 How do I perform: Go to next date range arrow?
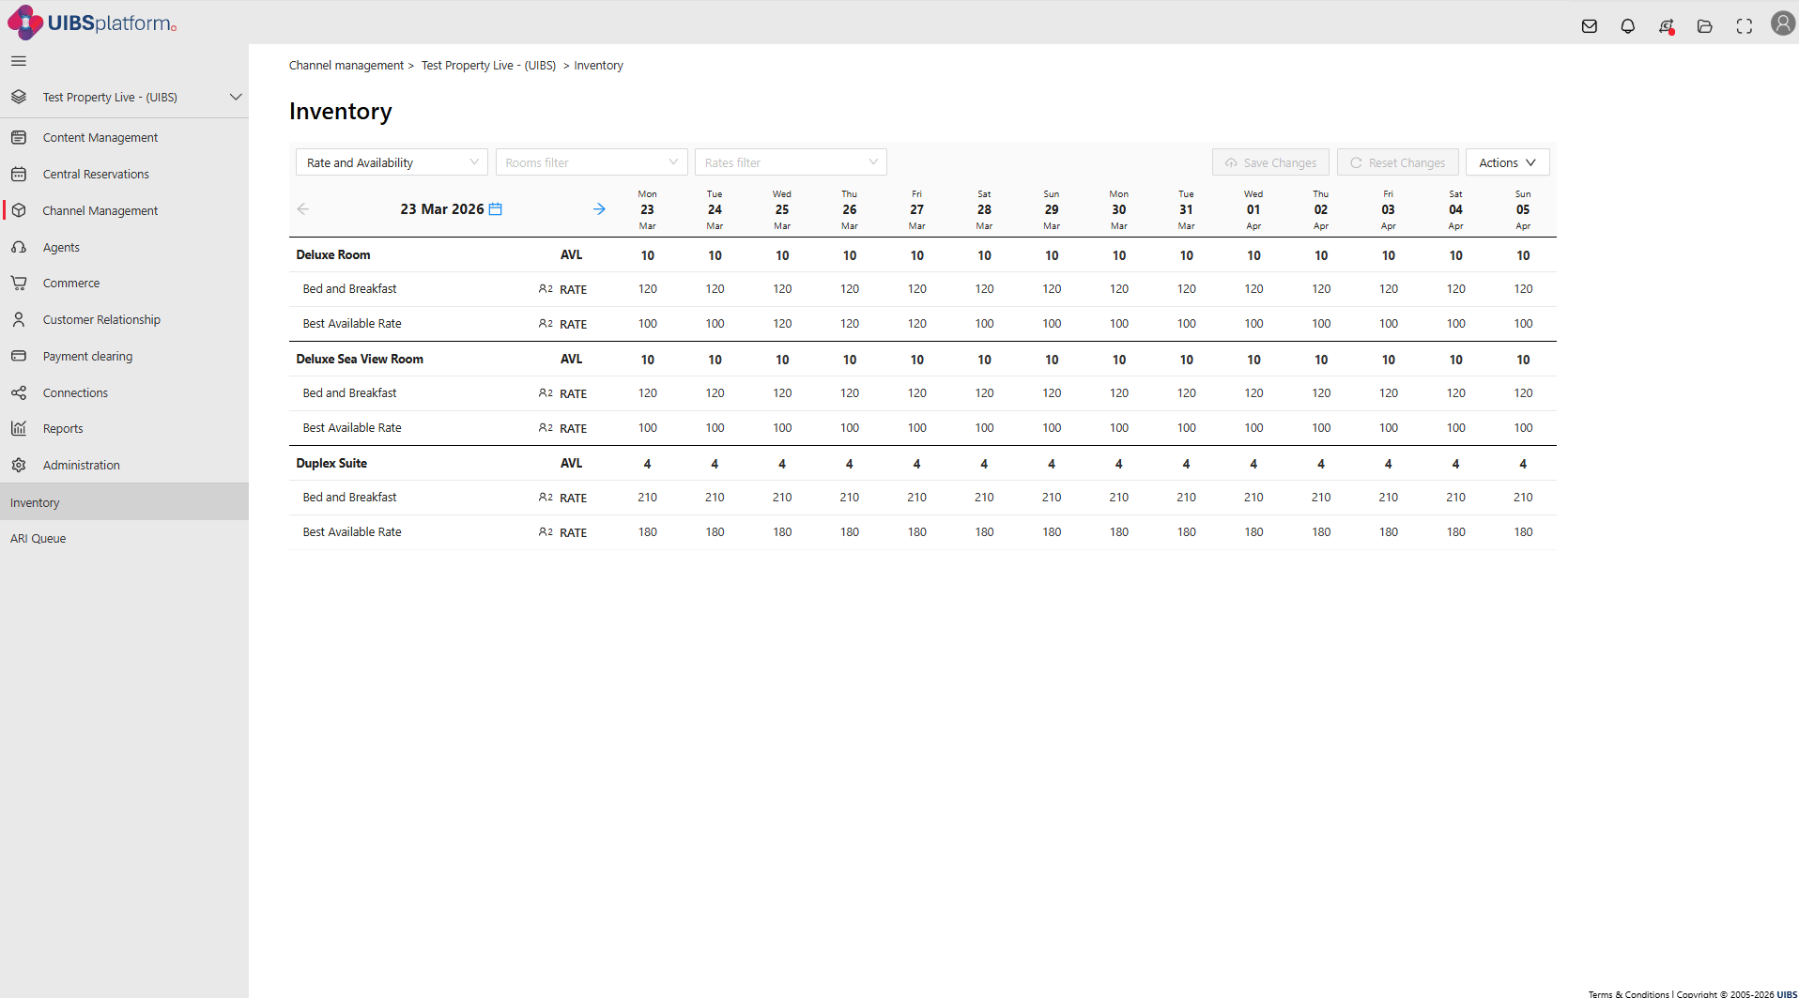pyautogui.click(x=599, y=208)
